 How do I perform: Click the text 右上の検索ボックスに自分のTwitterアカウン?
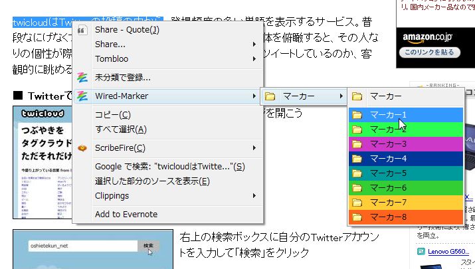click(279, 237)
